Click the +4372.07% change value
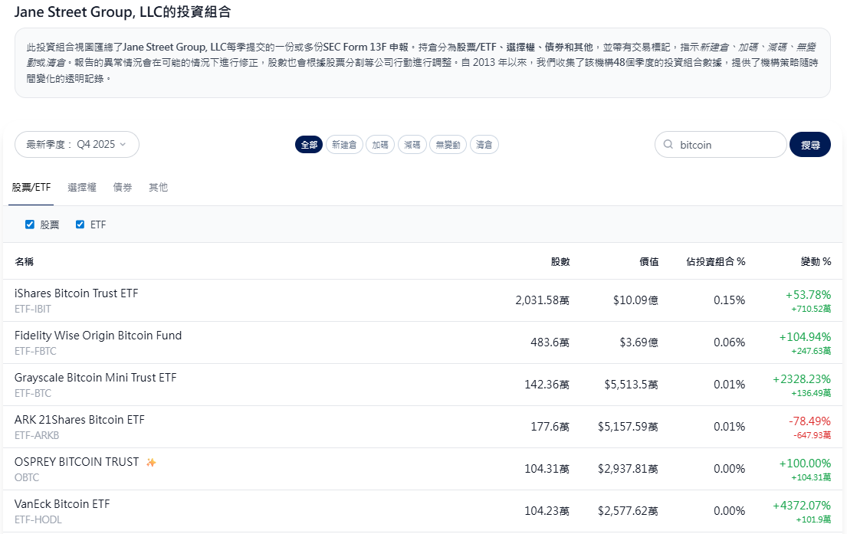The height and width of the screenshot is (534, 847). coord(802,506)
